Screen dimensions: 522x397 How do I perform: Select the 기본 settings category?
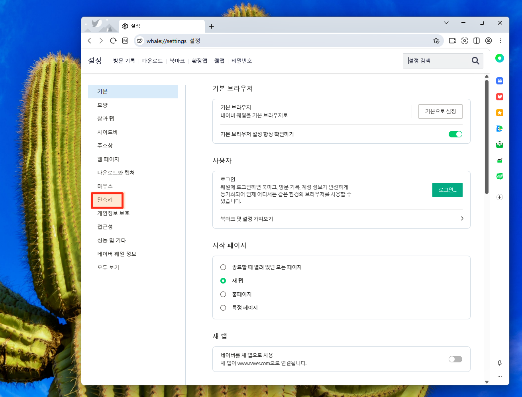click(x=133, y=92)
